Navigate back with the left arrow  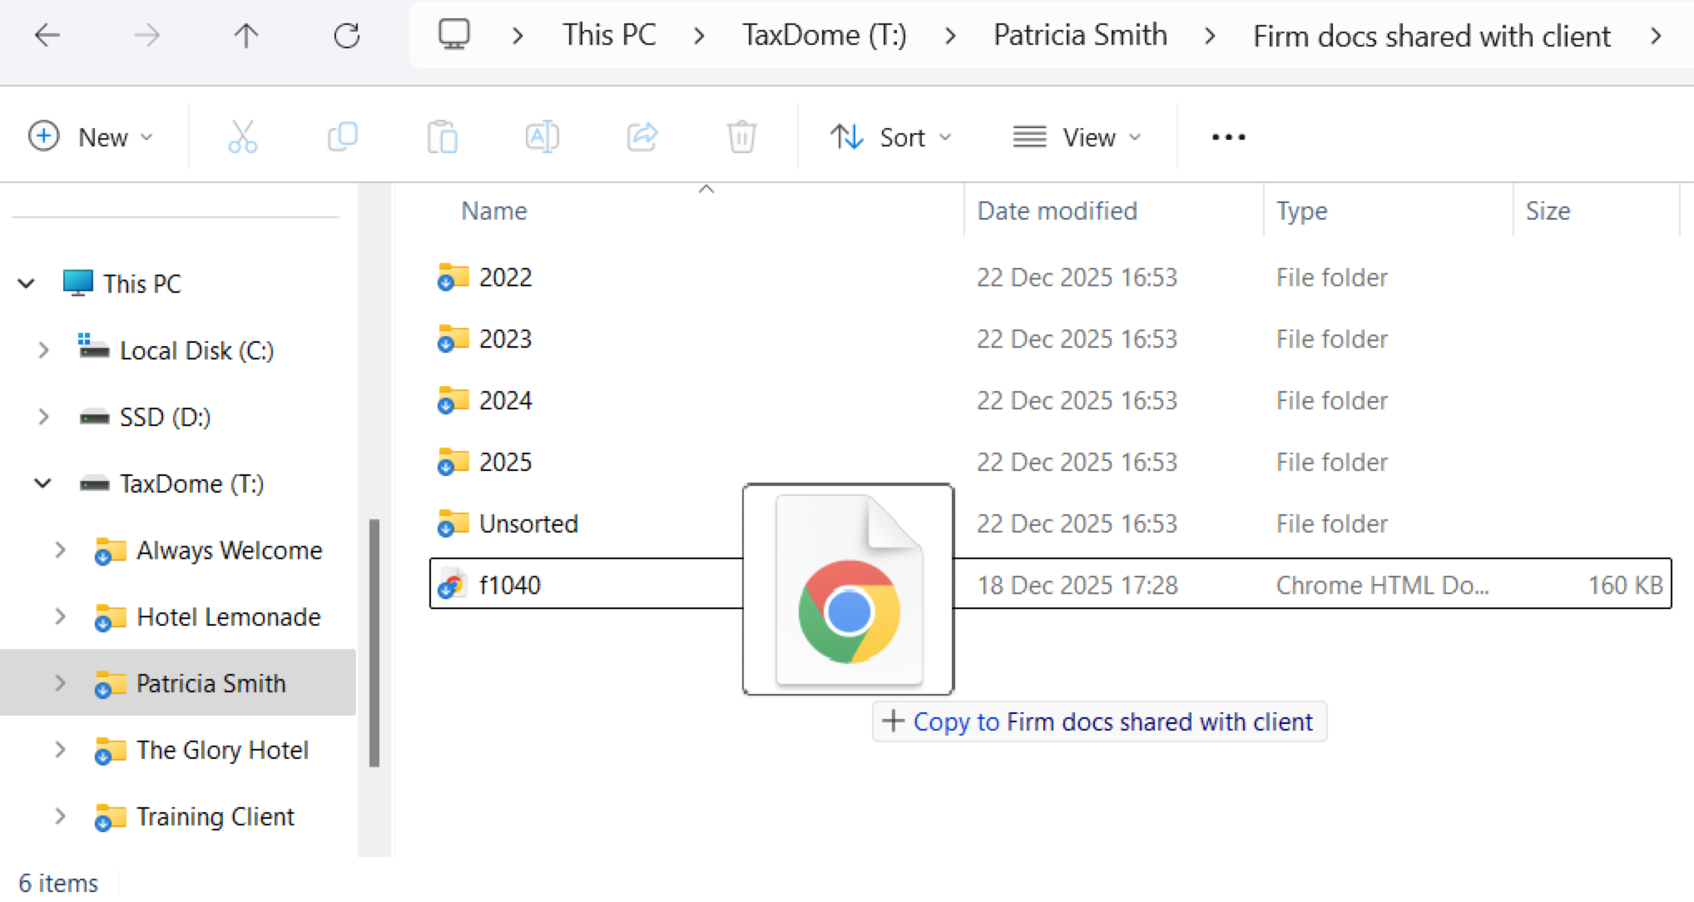pyautogui.click(x=47, y=36)
